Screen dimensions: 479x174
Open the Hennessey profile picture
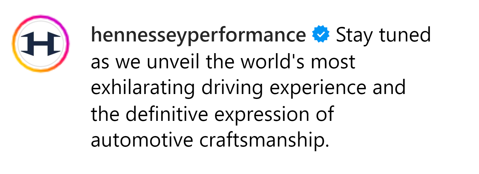[x=41, y=44]
